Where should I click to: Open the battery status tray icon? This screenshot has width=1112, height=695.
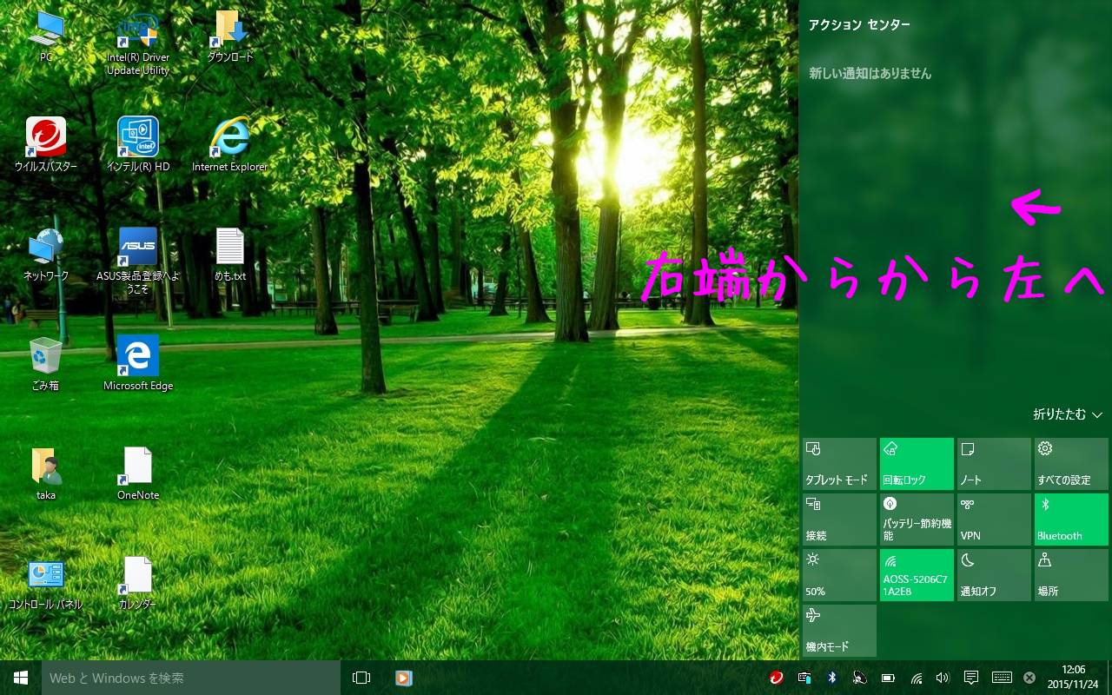tap(888, 678)
